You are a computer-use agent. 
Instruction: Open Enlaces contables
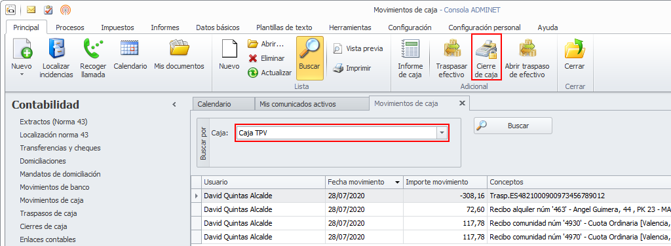(47, 239)
